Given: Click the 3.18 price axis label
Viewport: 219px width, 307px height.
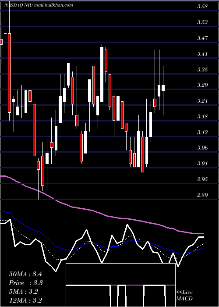Looking at the screenshot, I should (x=202, y=117).
